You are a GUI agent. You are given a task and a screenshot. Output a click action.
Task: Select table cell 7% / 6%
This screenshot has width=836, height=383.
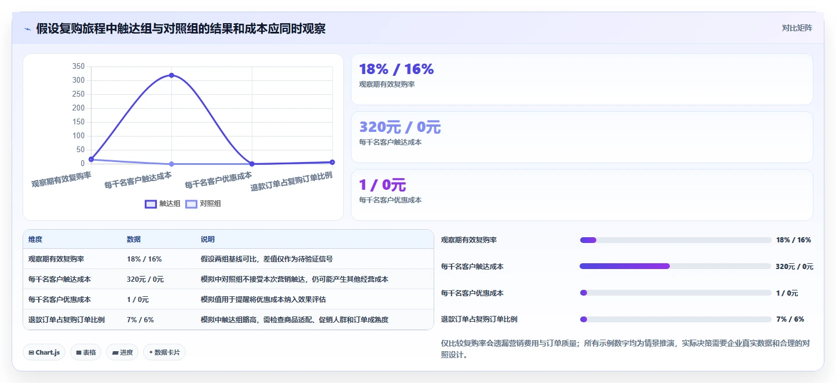click(x=140, y=319)
